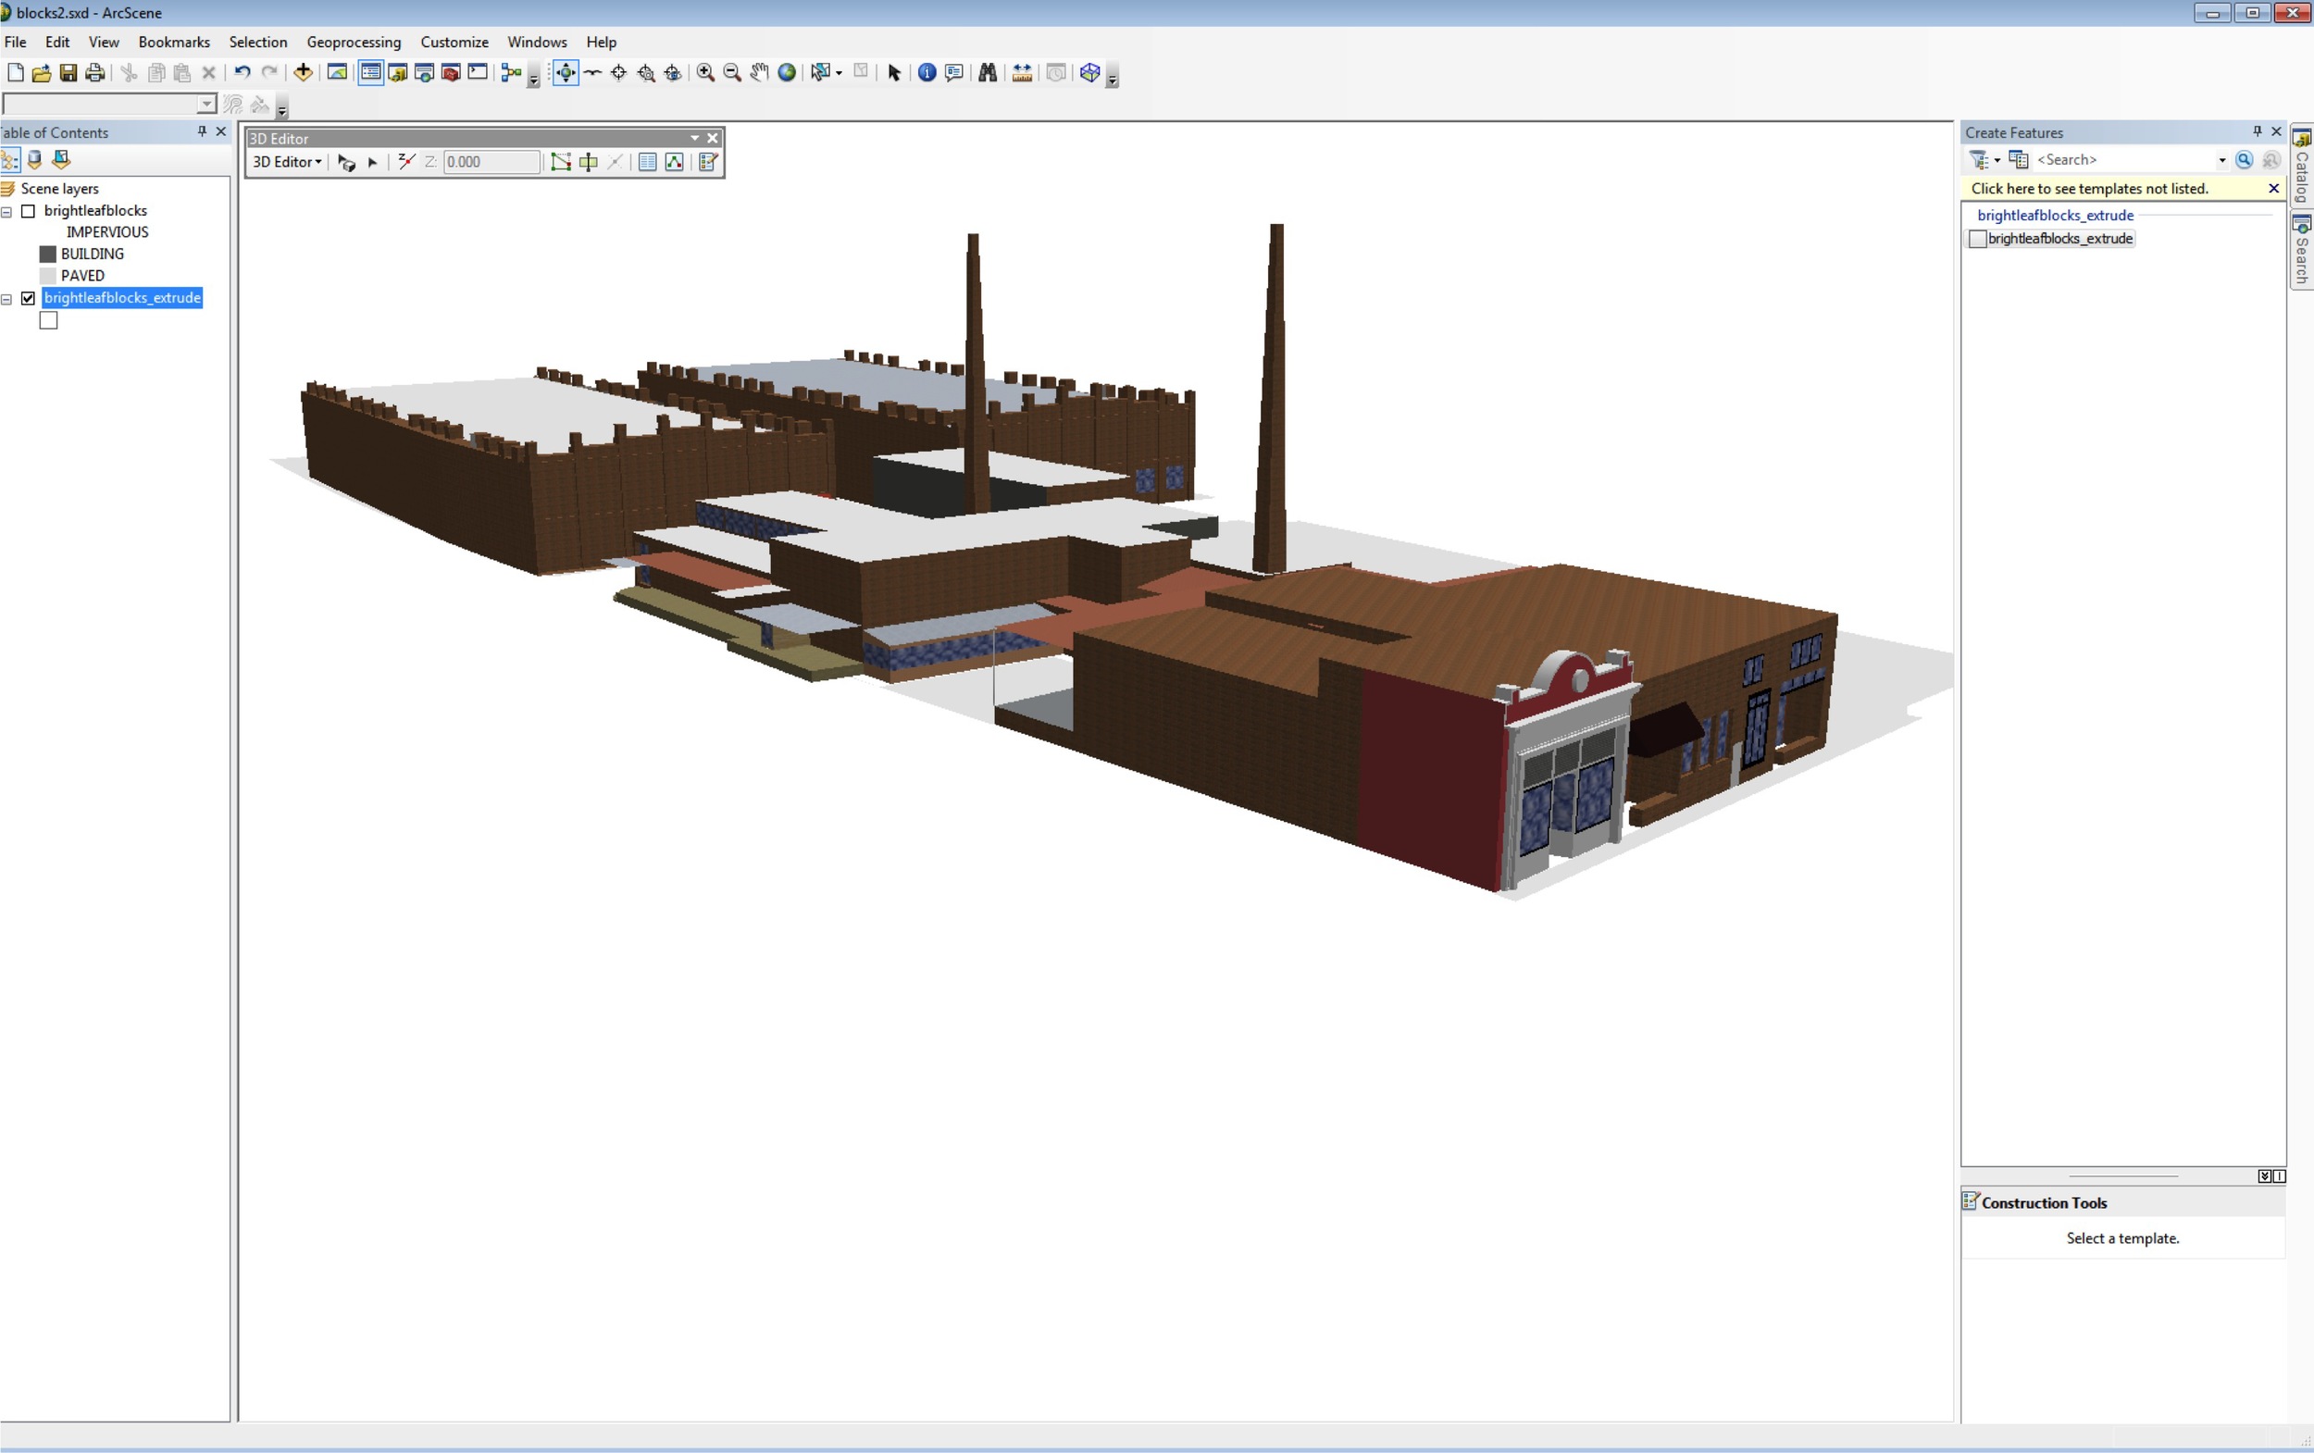Activate the Measure ruler tool

[x=1023, y=73]
